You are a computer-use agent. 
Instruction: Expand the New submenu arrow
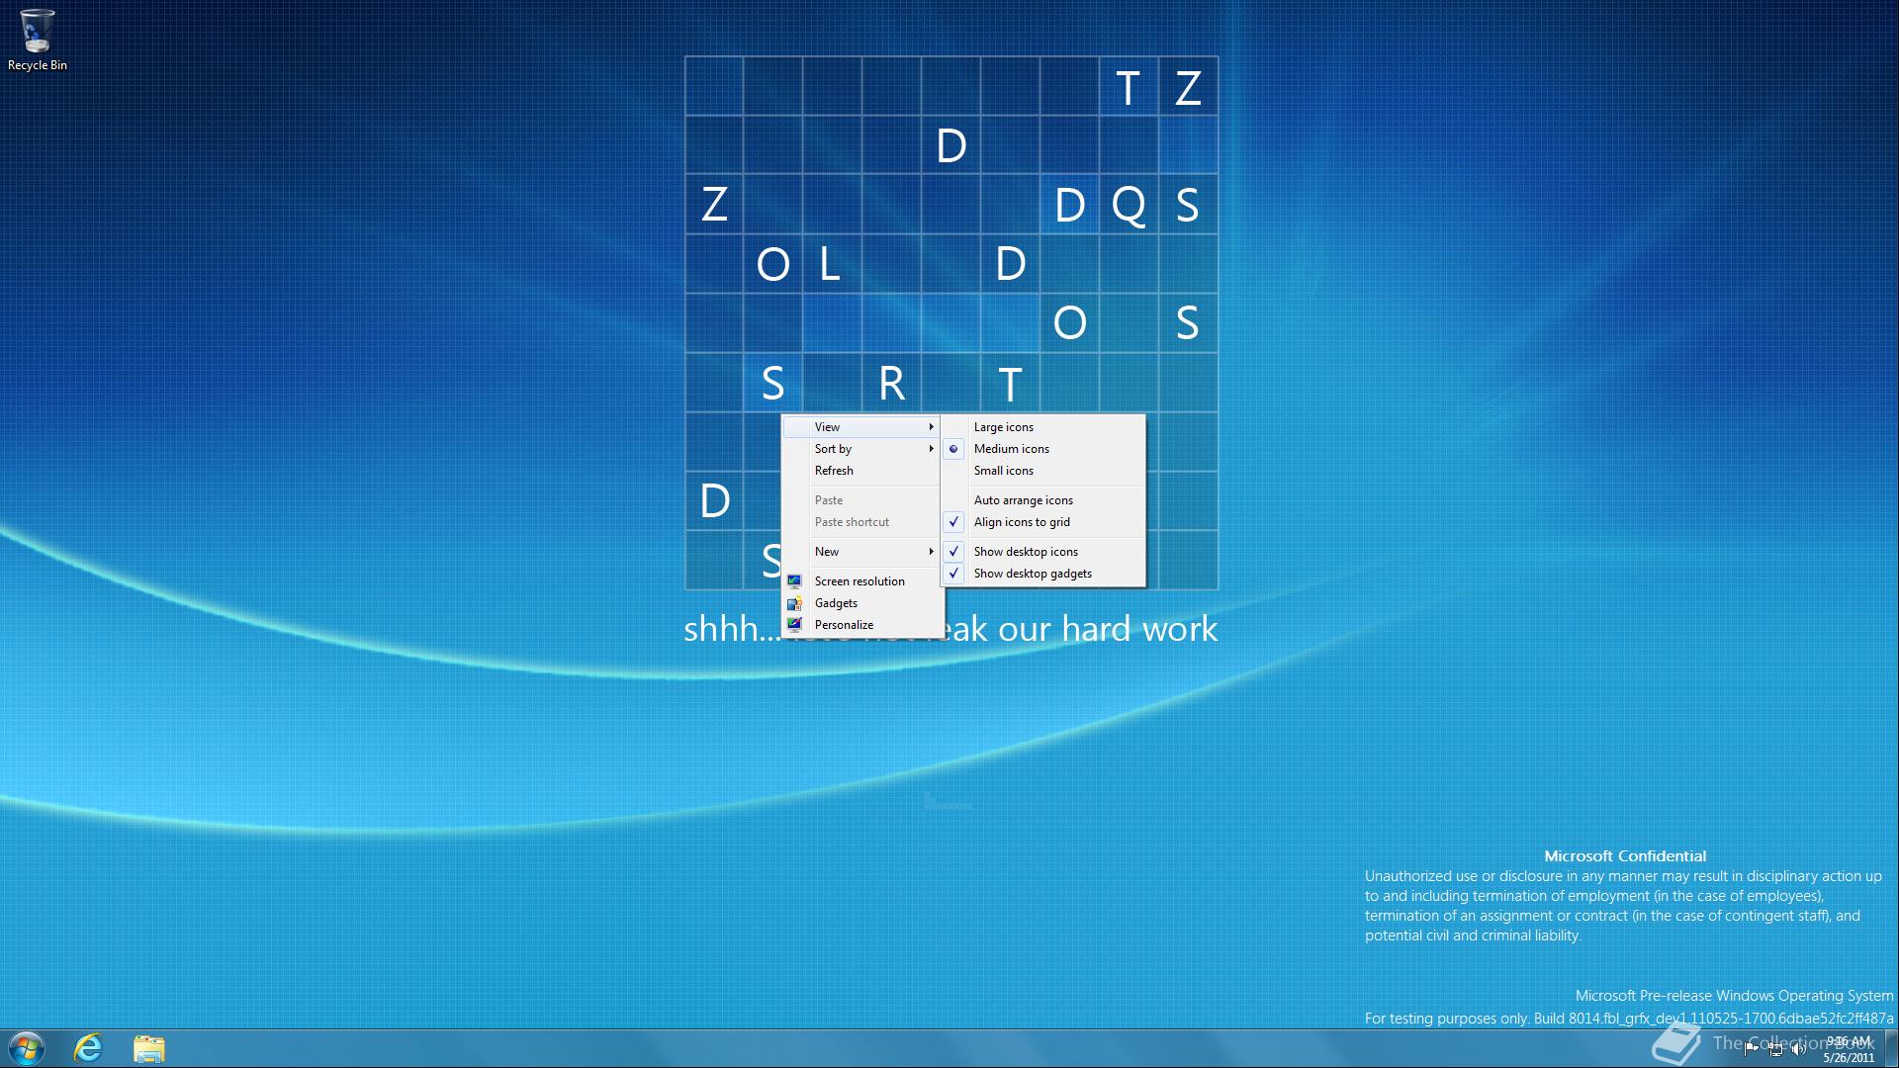coord(931,552)
